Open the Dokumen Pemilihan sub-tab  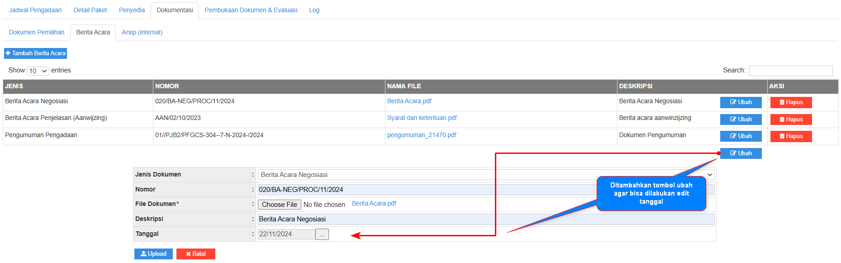coord(37,32)
